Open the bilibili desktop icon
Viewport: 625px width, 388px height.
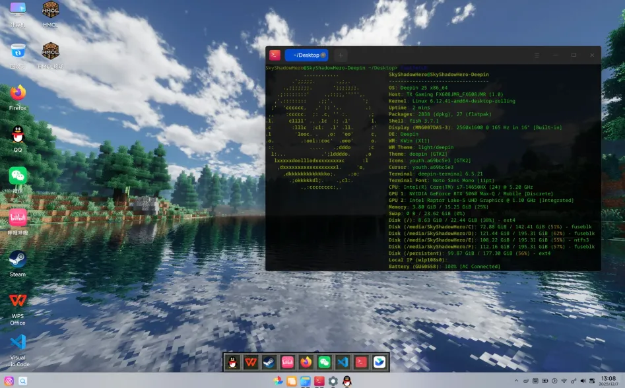pos(18,218)
